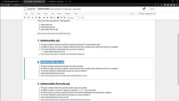
Task: Open the Cell menu
Action: click(52, 14)
